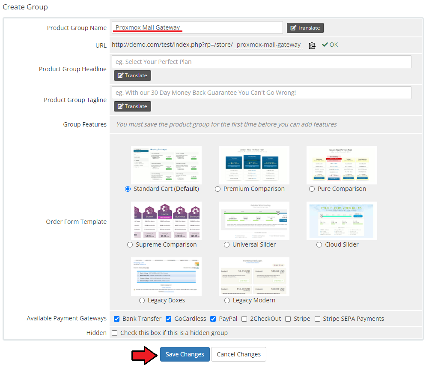Click Legacy Boxes template thumbnail
The image size is (426, 368).
click(x=166, y=277)
